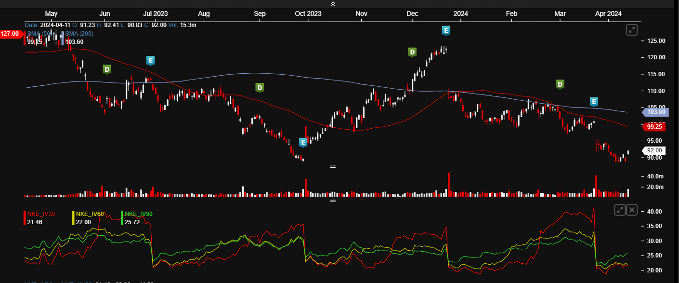The image size is (679, 283).
Task: Click the SMA (200) indicator label
Action: 79,33
